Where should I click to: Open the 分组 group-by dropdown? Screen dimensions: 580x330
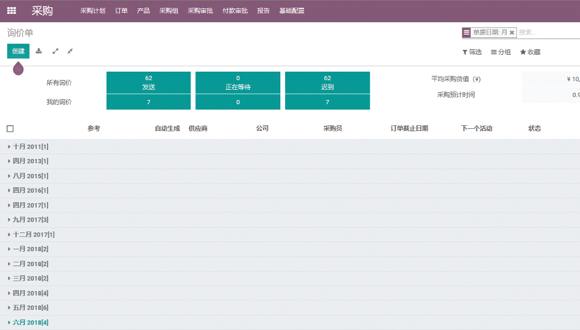[x=501, y=52]
